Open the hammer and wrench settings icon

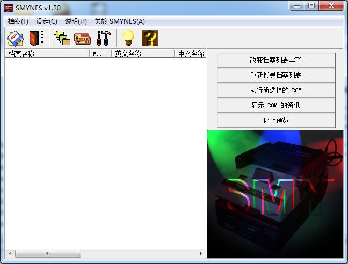103,38
